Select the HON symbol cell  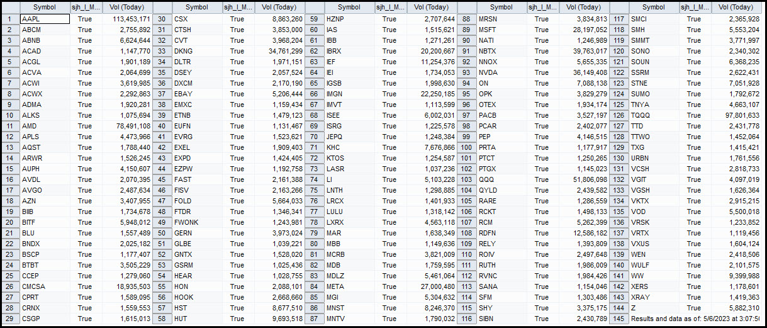tap(197, 286)
